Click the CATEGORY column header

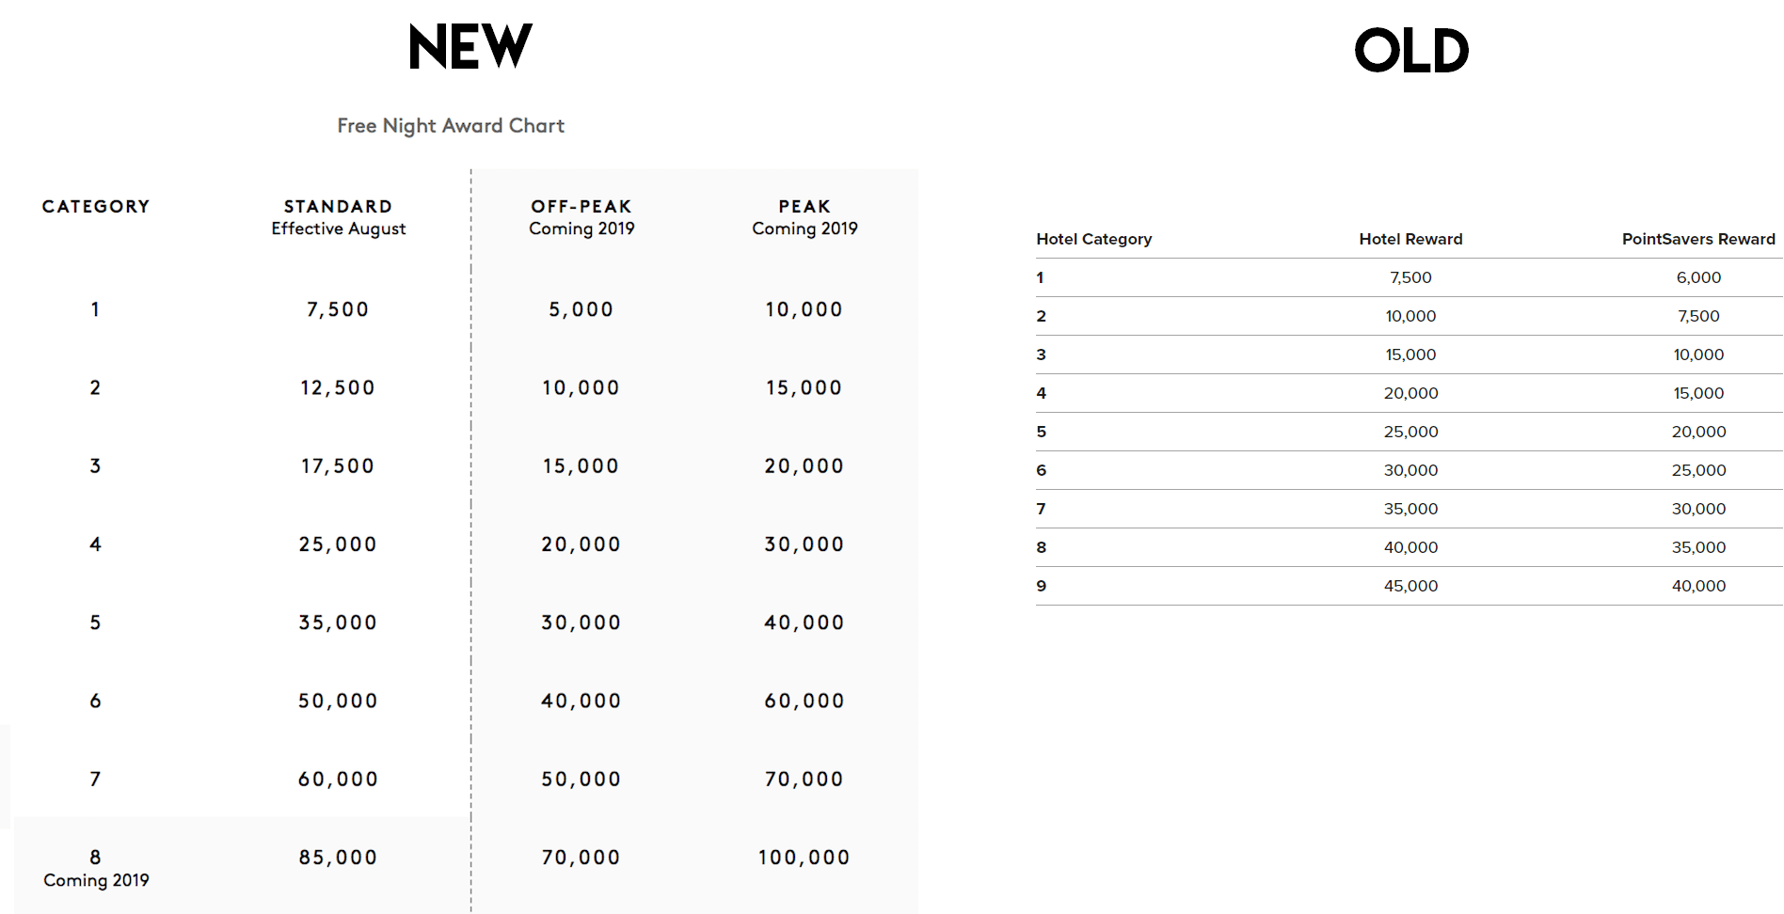click(96, 207)
